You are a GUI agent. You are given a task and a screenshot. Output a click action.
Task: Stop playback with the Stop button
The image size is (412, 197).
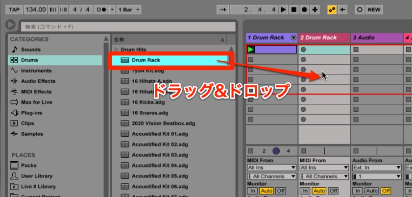click(293, 10)
